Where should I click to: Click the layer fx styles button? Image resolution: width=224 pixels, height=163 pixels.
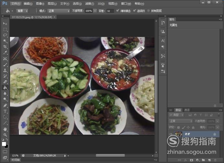185,160
